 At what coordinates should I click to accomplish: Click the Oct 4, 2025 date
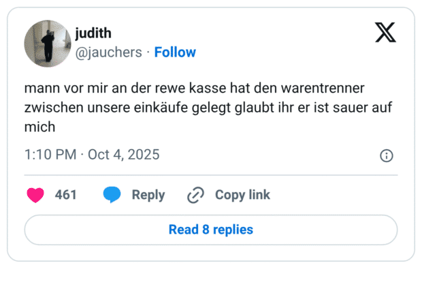(x=124, y=155)
